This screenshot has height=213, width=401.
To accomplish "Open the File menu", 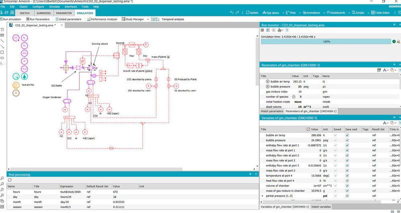I will 3,6.
